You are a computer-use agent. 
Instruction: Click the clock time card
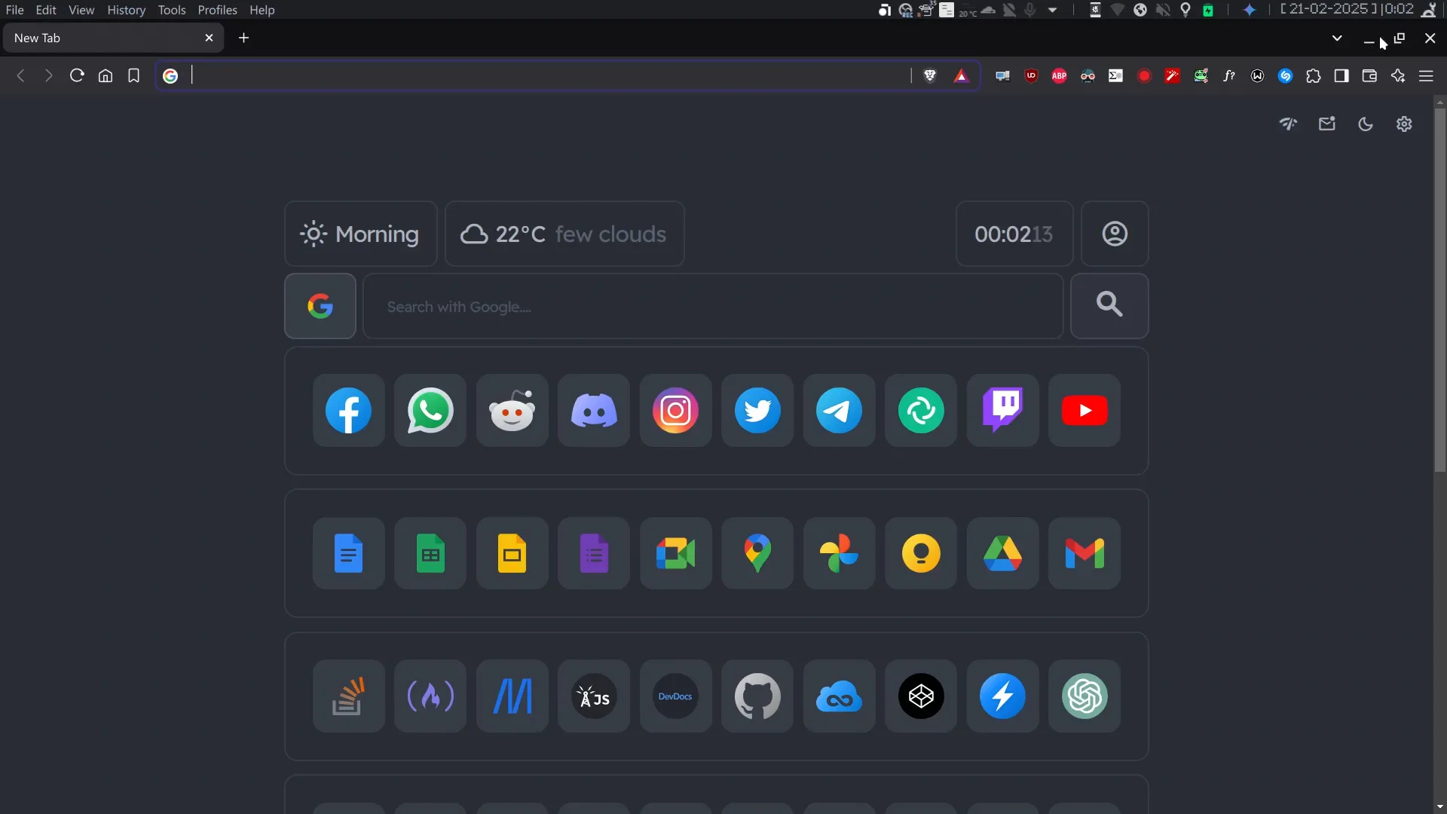click(x=1014, y=234)
